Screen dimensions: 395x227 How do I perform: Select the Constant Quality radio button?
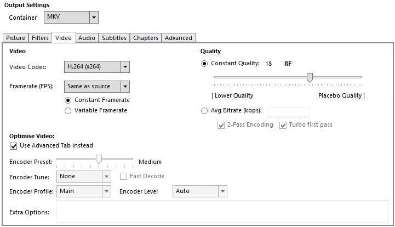[x=205, y=64]
